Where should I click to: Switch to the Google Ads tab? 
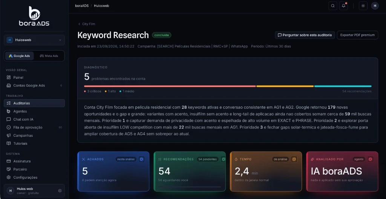click(x=20, y=56)
